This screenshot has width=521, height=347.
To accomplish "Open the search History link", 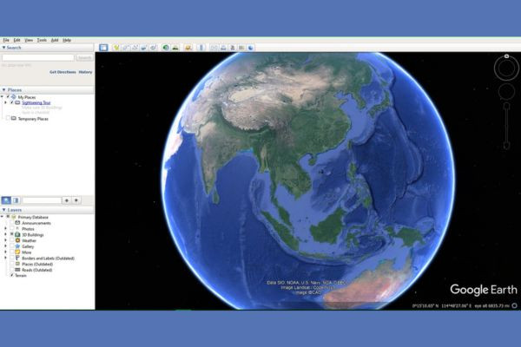I will click(85, 72).
